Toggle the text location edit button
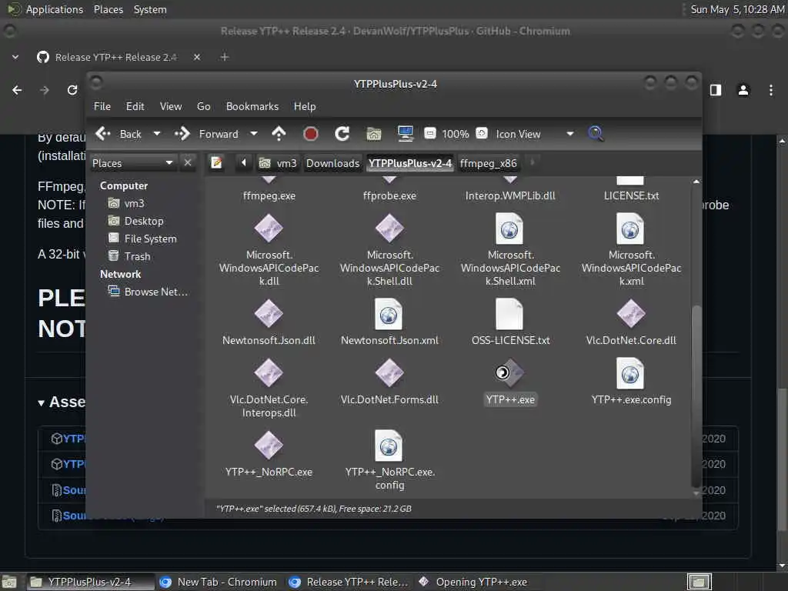This screenshot has height=591, width=788. 216,163
